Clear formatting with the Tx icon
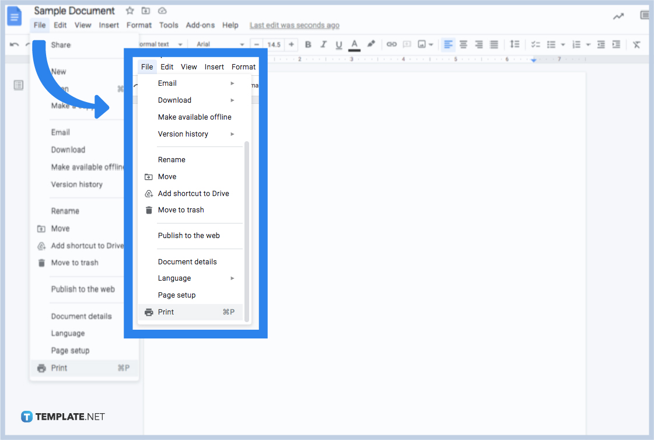Image resolution: width=654 pixels, height=440 pixels. 635,44
